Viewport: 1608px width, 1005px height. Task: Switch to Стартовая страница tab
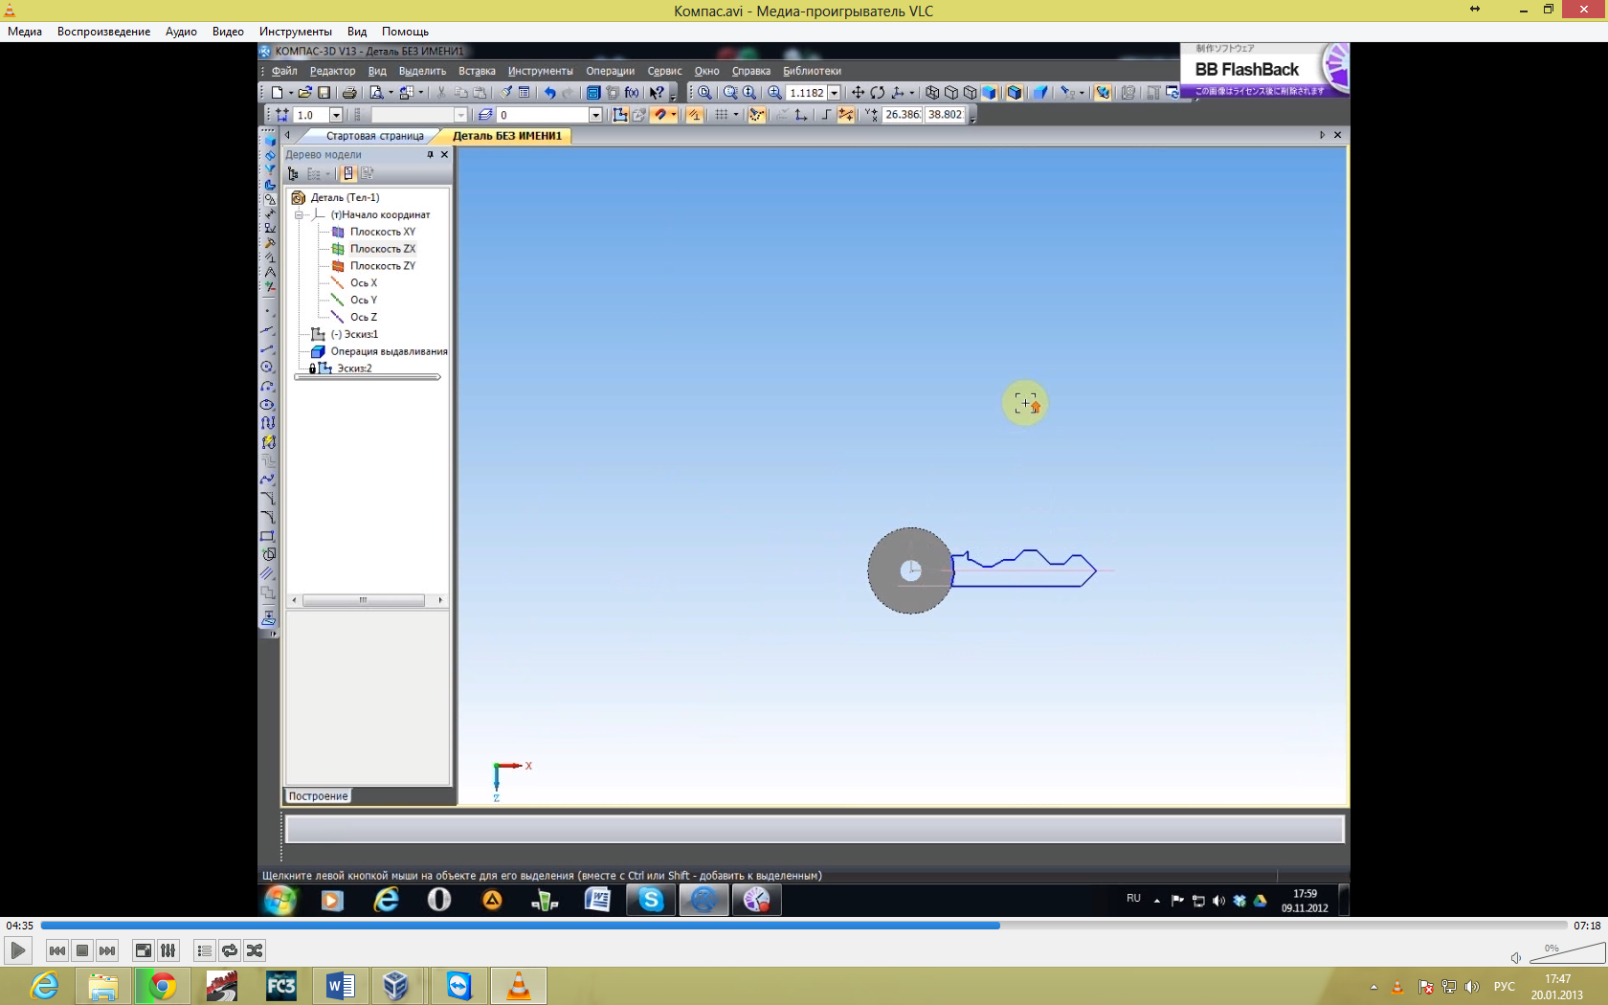(x=374, y=136)
